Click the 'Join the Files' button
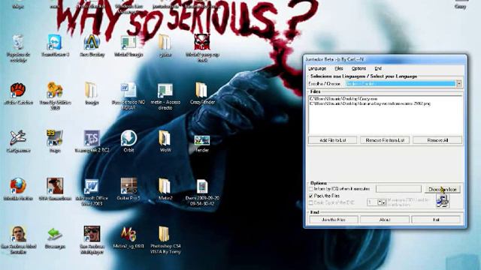The height and width of the screenshot is (270, 481). coord(334,220)
